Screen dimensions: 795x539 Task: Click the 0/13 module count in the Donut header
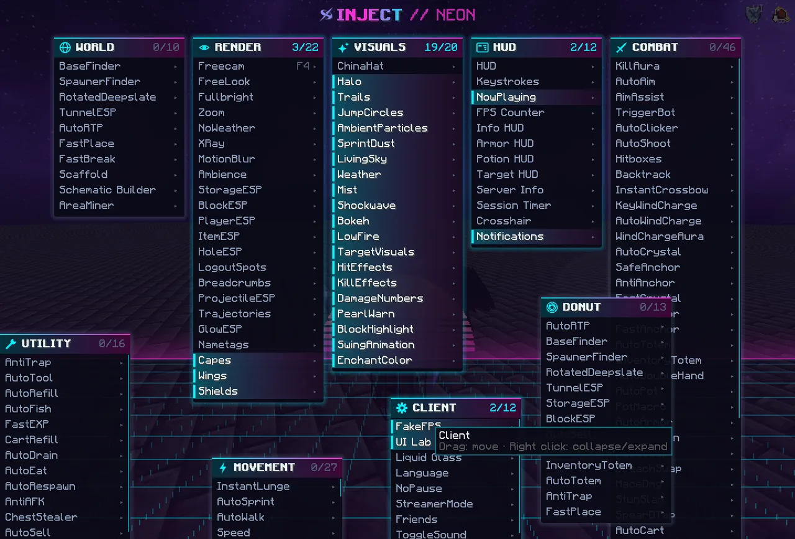pos(653,307)
